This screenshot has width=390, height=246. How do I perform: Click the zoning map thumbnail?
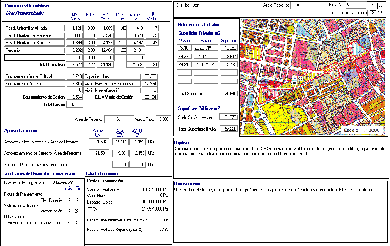click(x=313, y=77)
